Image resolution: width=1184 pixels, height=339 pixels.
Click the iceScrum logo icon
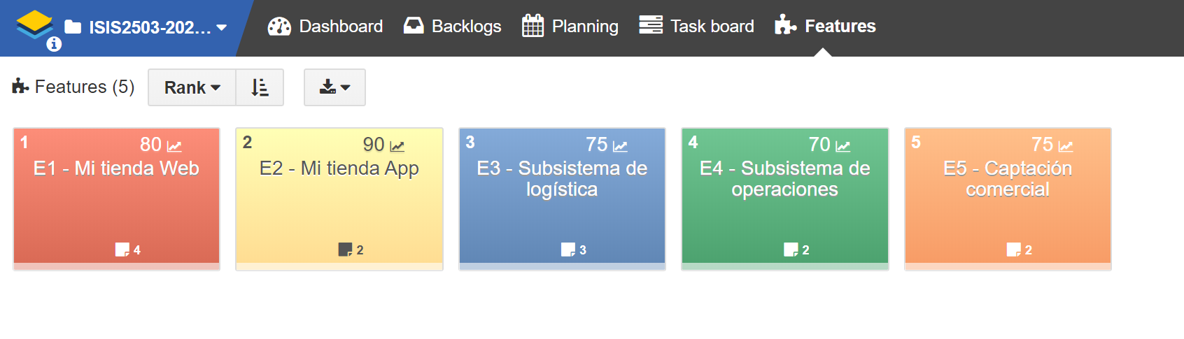point(34,24)
